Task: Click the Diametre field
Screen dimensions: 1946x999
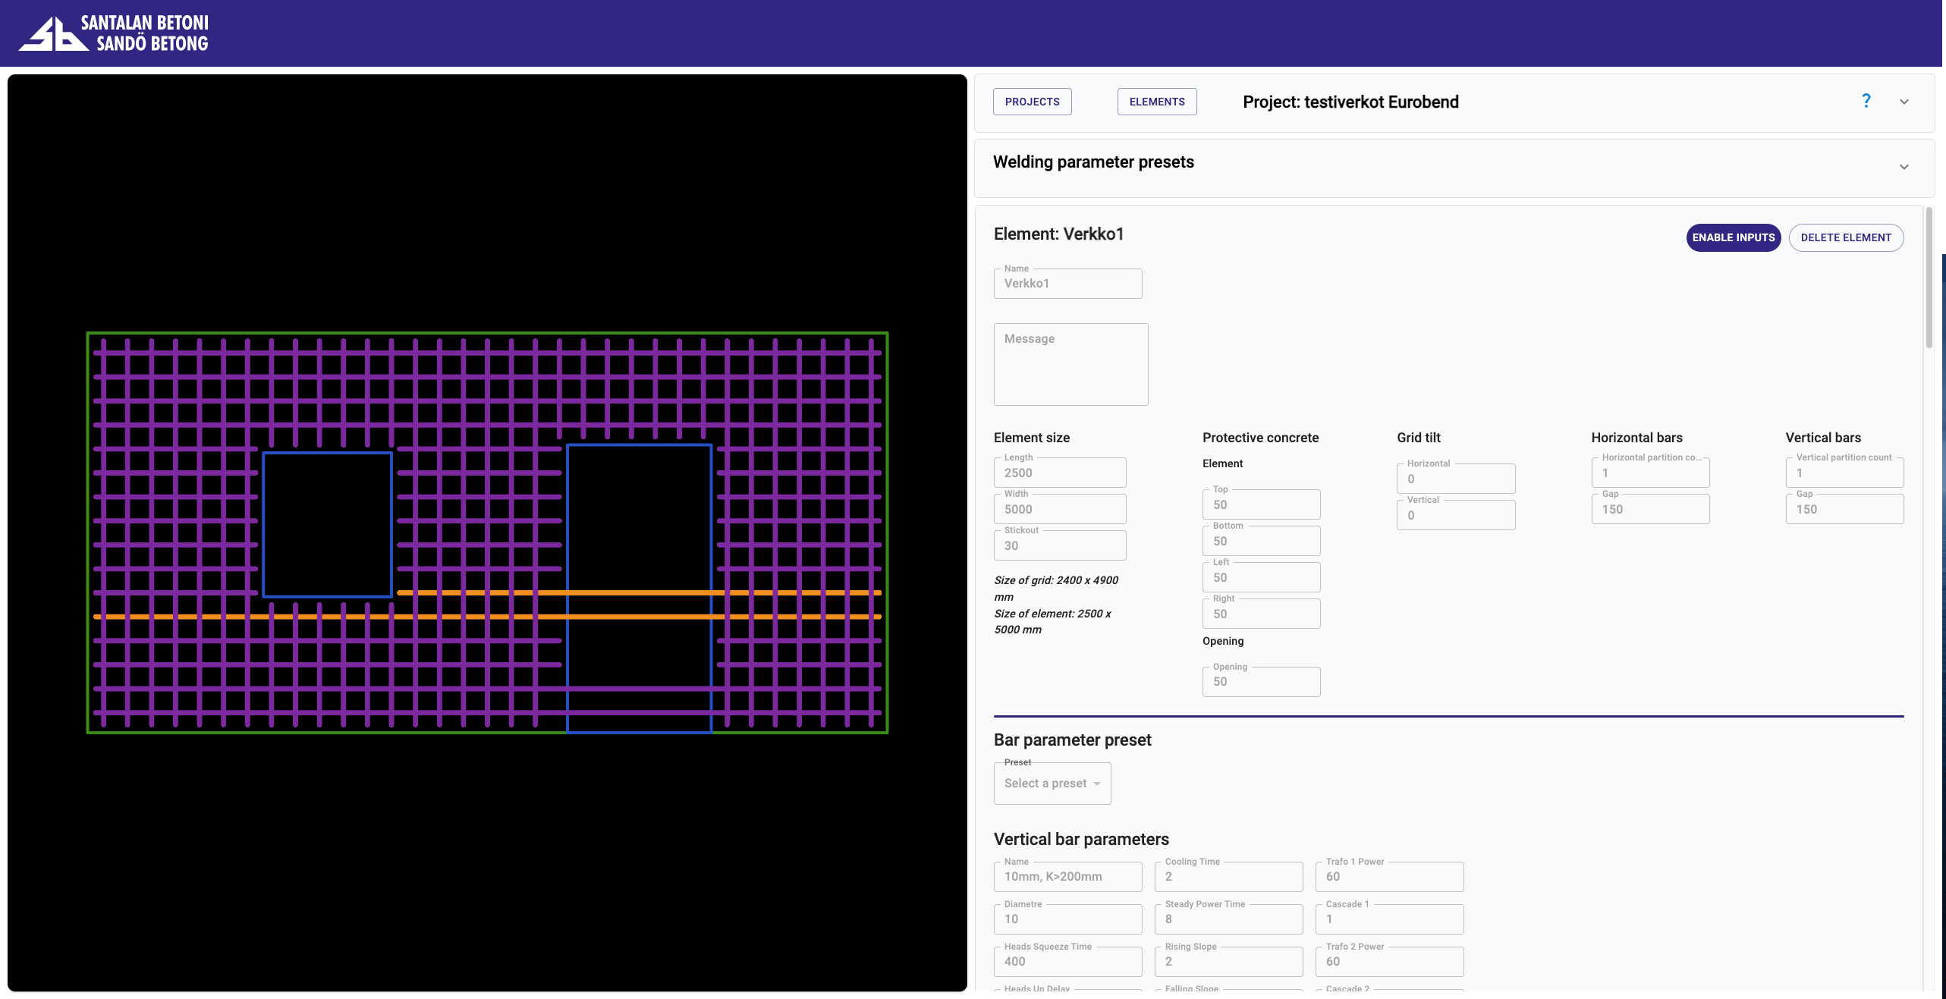Action: 1067,919
